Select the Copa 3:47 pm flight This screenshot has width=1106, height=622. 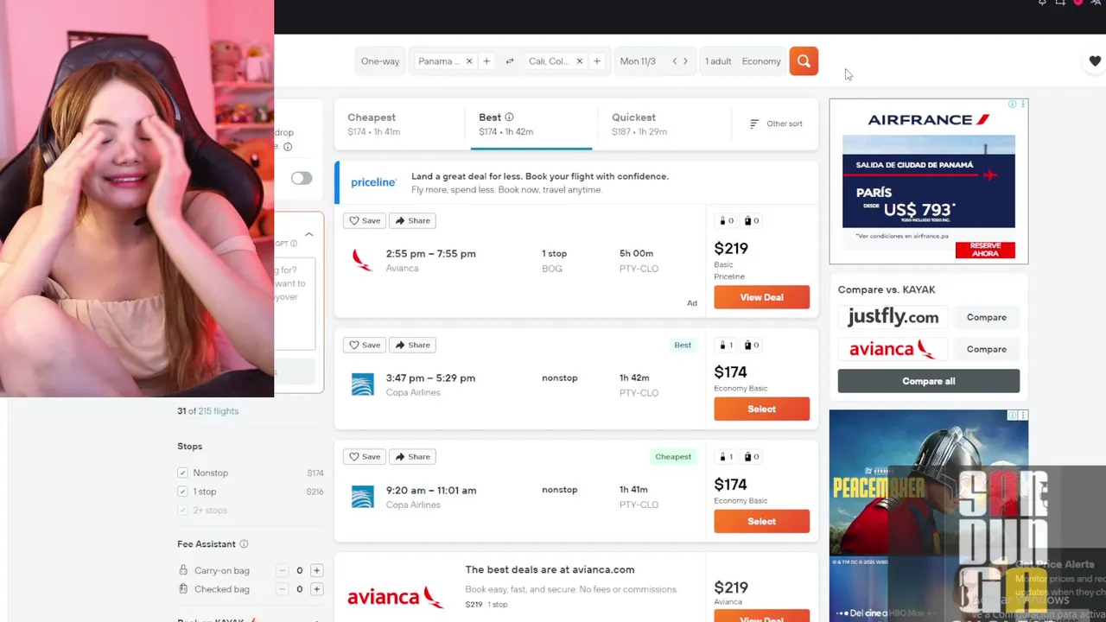pos(761,409)
